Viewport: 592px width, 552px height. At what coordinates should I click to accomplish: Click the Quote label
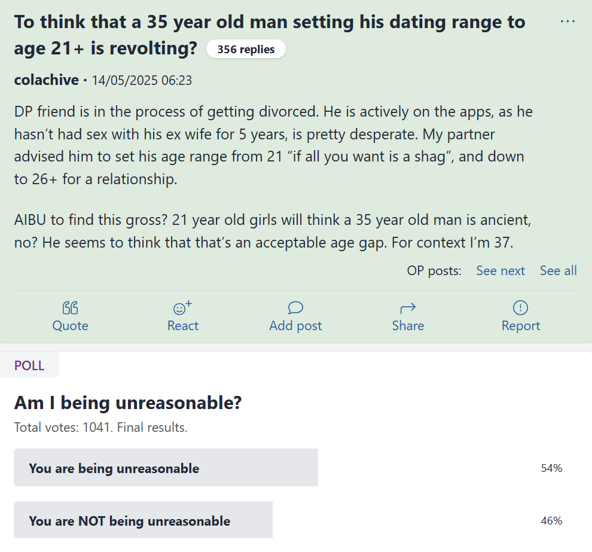tap(70, 325)
